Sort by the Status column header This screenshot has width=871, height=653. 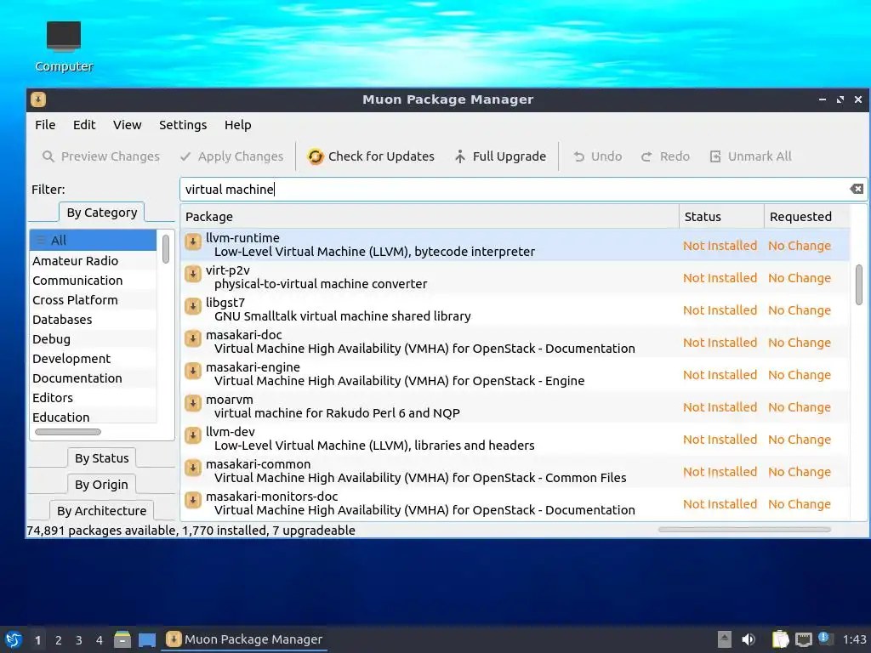pos(721,217)
